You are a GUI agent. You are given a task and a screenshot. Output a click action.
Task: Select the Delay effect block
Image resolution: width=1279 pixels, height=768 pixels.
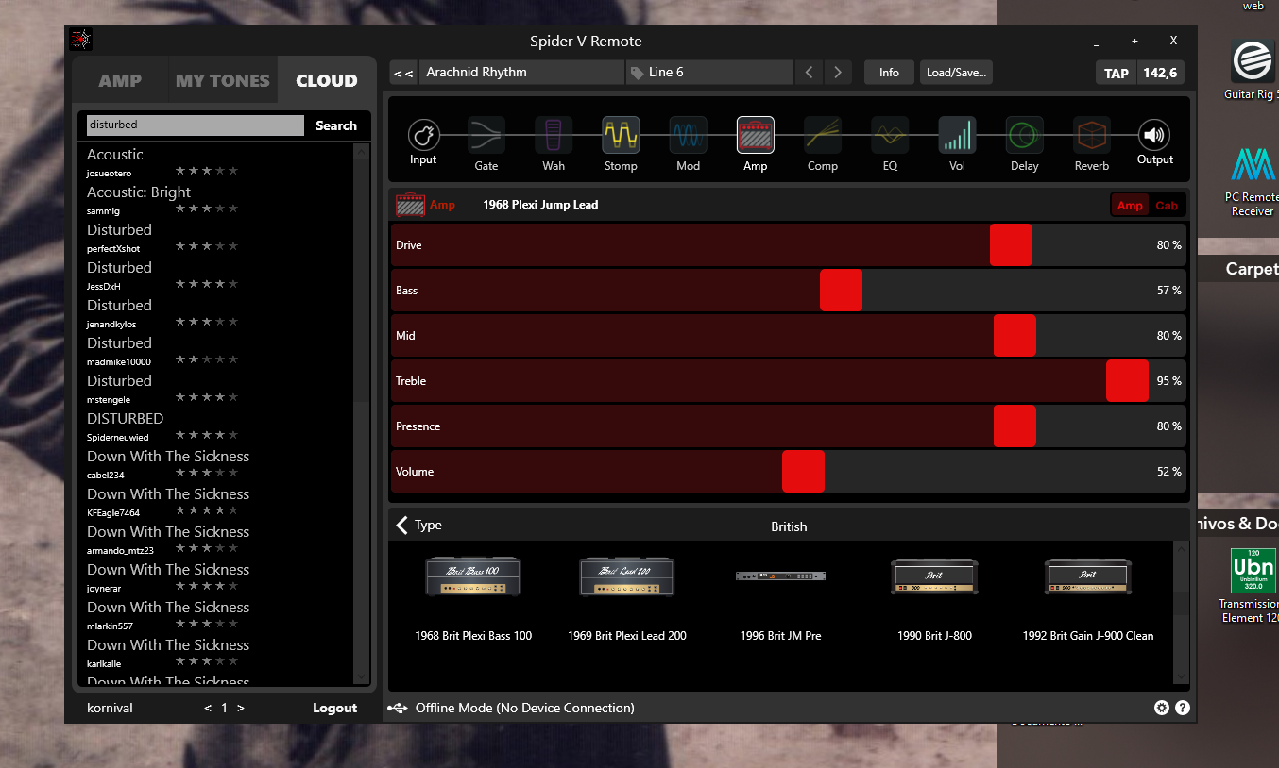[x=1024, y=136]
